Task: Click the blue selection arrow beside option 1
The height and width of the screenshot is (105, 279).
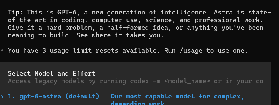Action: 2,97
